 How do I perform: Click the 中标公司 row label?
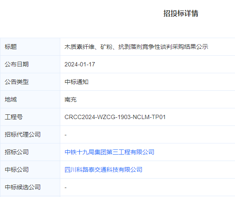coord(17,170)
